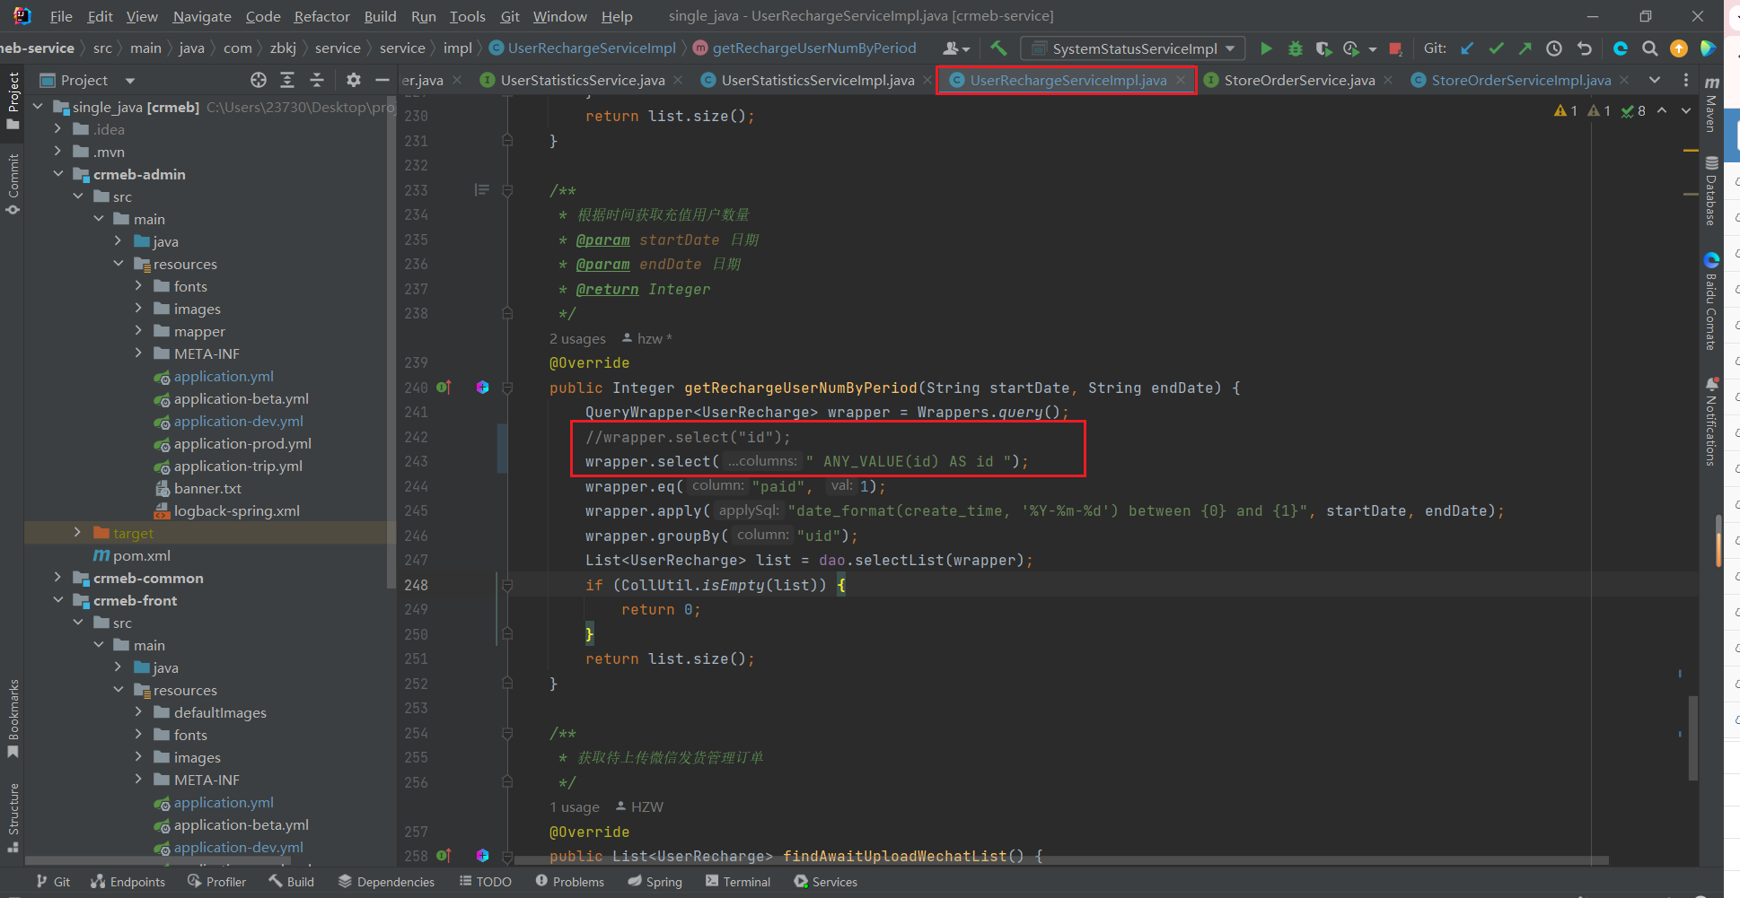The width and height of the screenshot is (1740, 898).
Task: Open Endpoints tool window button
Action: point(127,882)
